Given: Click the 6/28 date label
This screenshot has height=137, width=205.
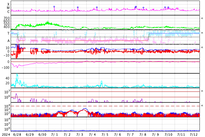Looking at the screenshot, I should pos(17,135).
